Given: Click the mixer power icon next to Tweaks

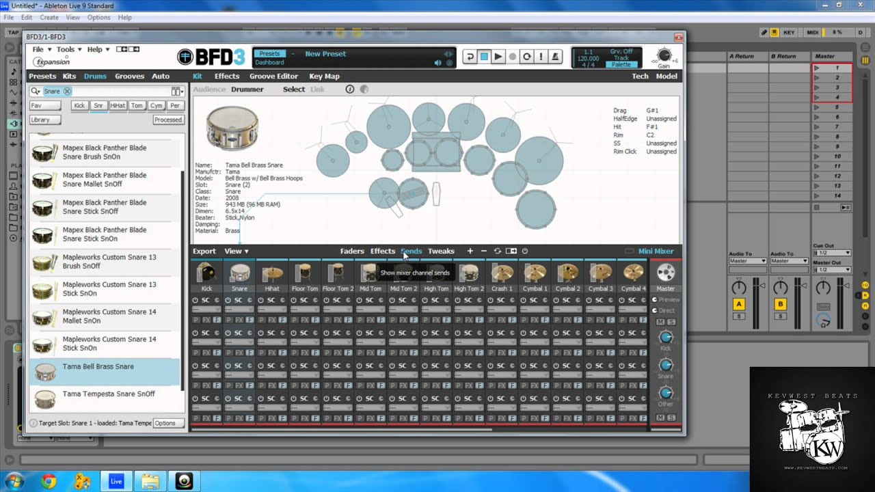Looking at the screenshot, I should click(x=525, y=251).
